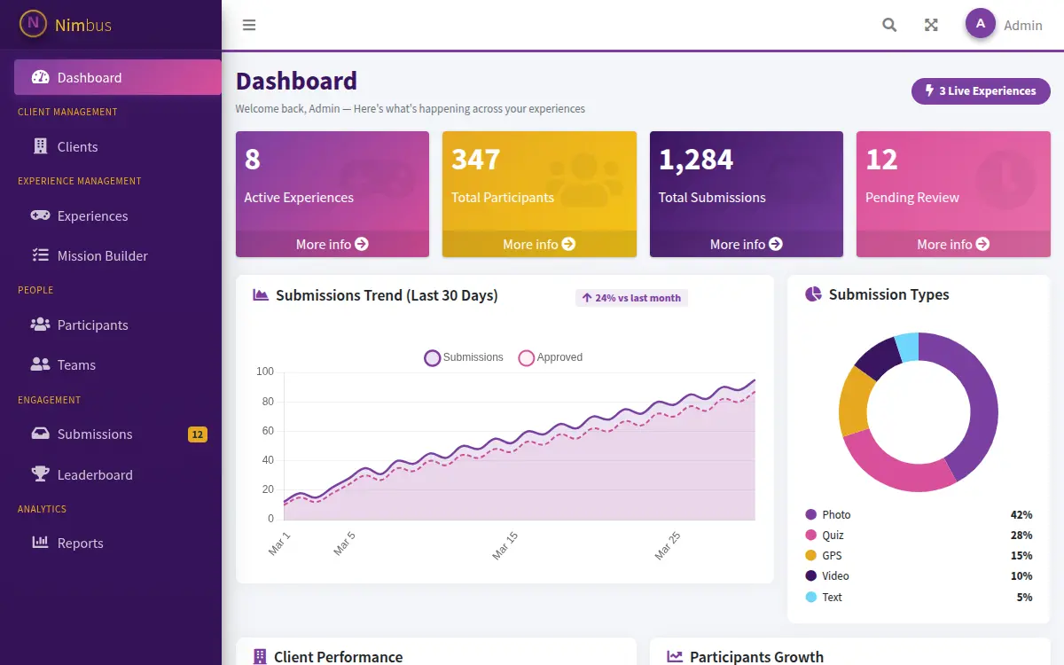Open More info for Total Submissions

[x=747, y=244]
